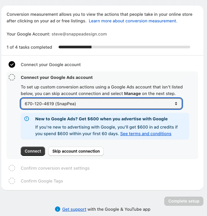Viewport: 207px width, 216px height.
Task: Click the info icon in the $600 promo banner
Action: coord(27,119)
